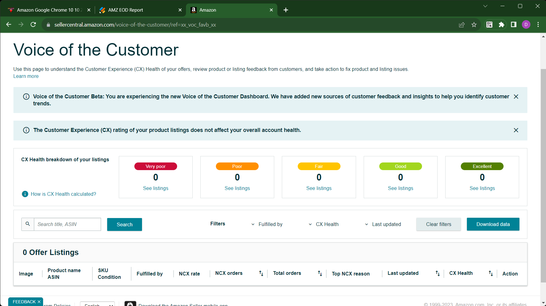This screenshot has width=546, height=306.
Task: Click the SKU Condition column header
Action: (x=109, y=274)
